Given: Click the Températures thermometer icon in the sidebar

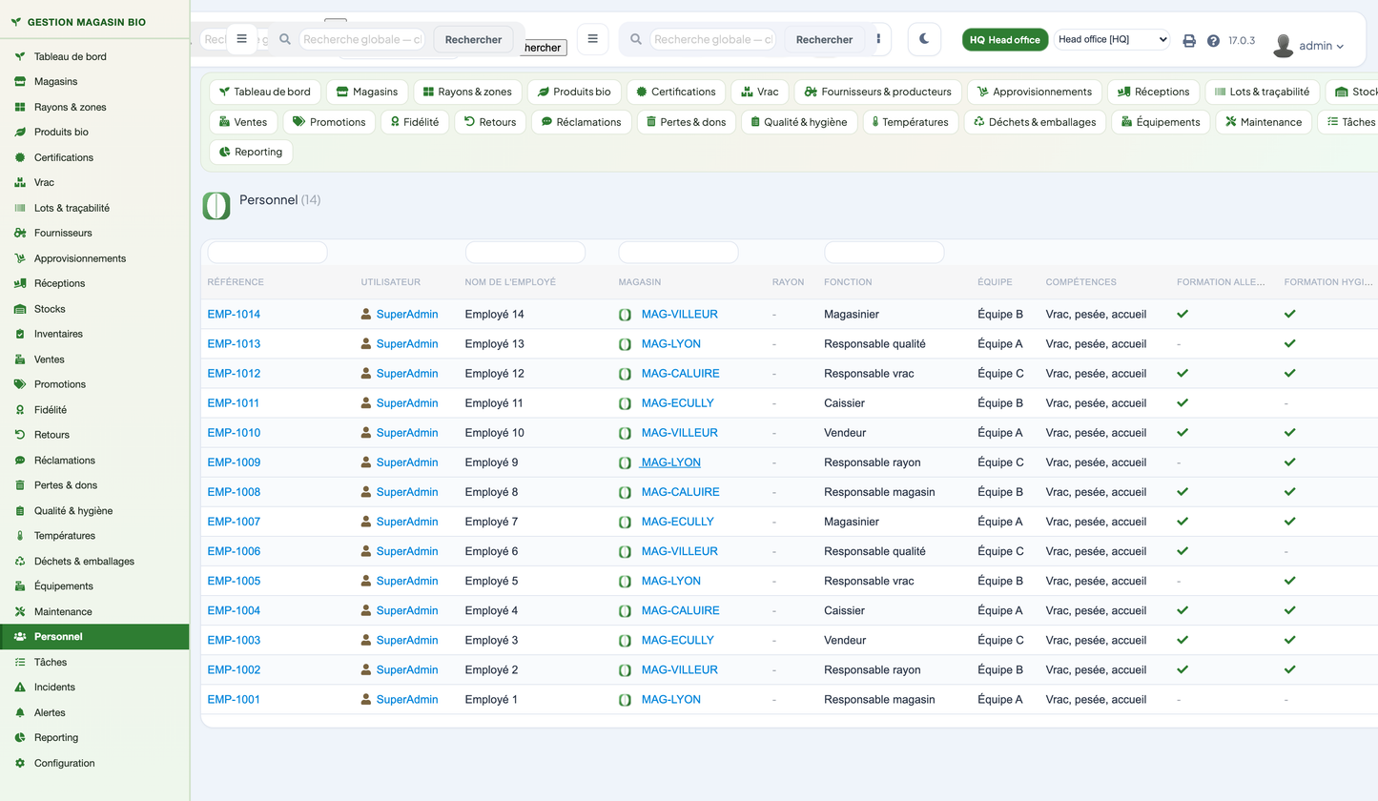Looking at the screenshot, I should 19,536.
